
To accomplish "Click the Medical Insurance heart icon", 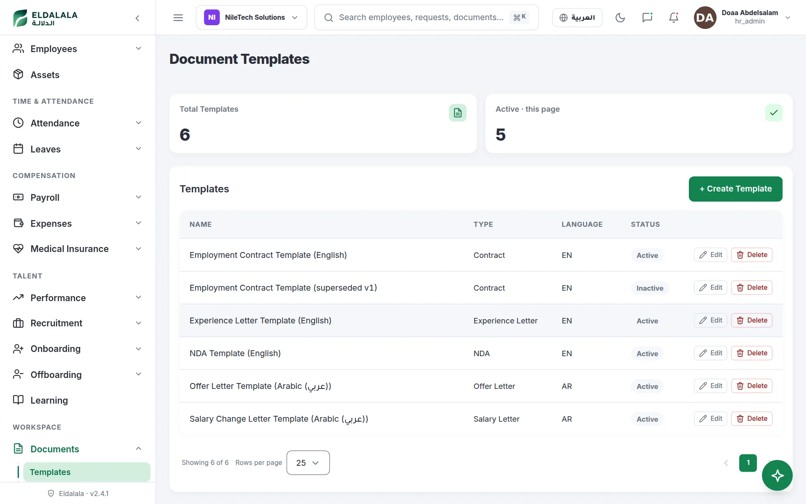I will 18,249.
